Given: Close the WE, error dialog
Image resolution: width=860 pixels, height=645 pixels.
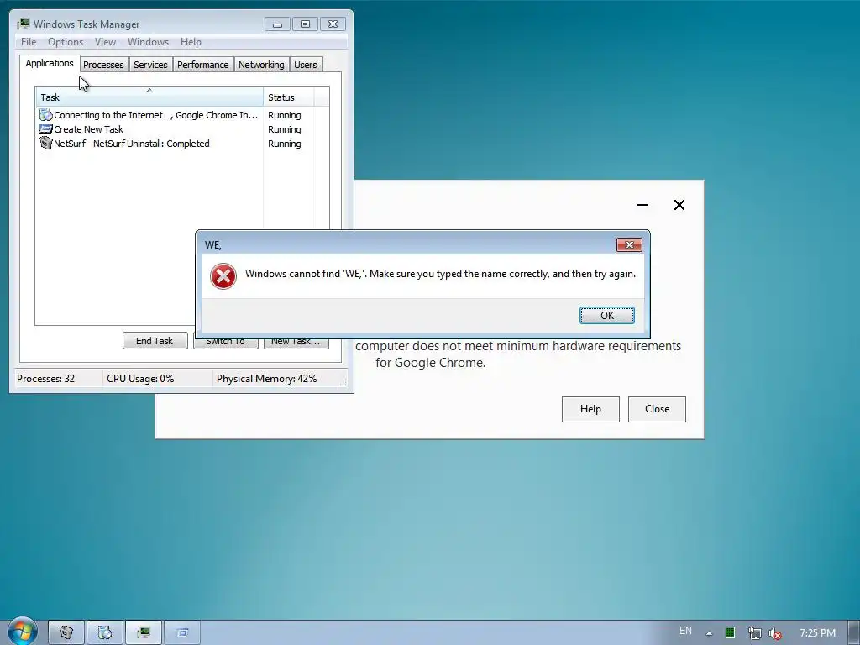Looking at the screenshot, I should tap(629, 244).
